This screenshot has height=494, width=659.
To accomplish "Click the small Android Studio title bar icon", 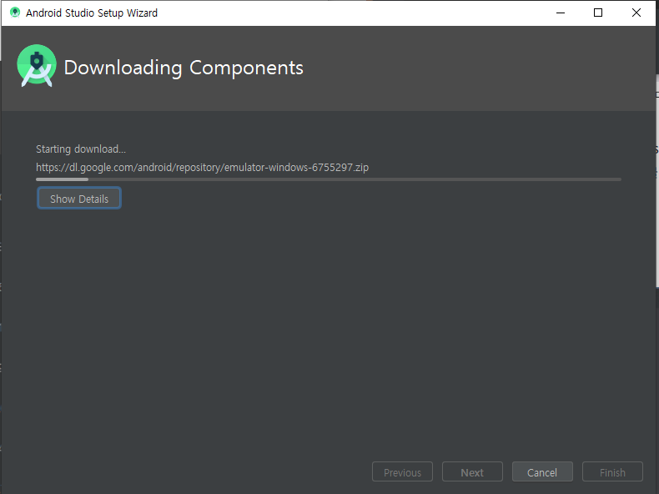I will [x=15, y=13].
